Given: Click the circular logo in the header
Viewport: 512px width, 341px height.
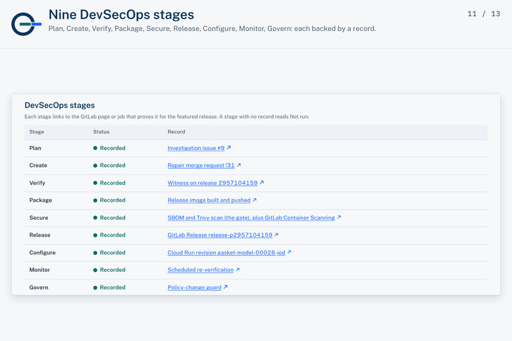Looking at the screenshot, I should pos(26,24).
